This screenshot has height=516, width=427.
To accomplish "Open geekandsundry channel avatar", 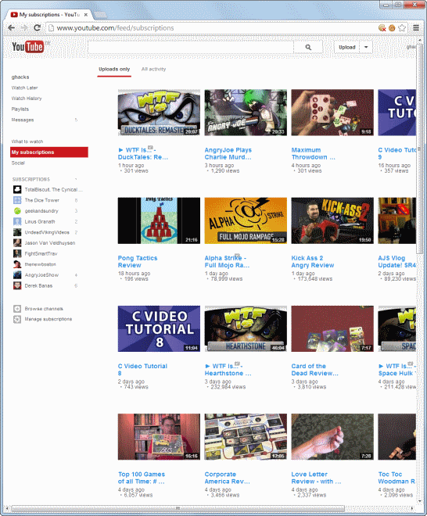I will tap(17, 211).
